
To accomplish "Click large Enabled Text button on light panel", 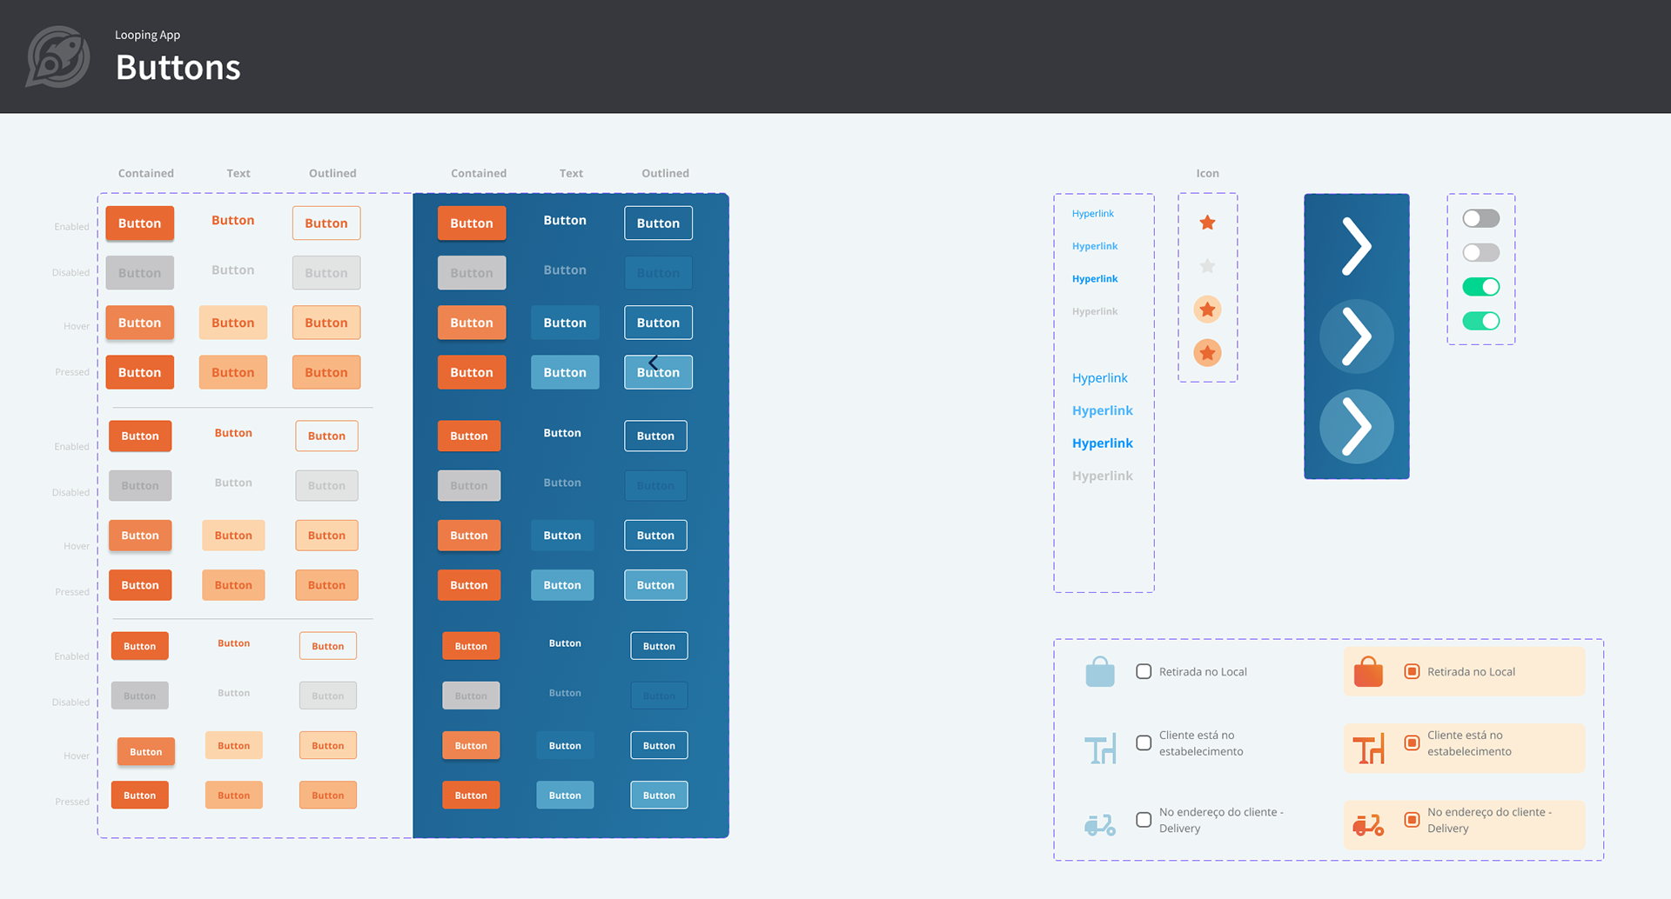I will [233, 221].
